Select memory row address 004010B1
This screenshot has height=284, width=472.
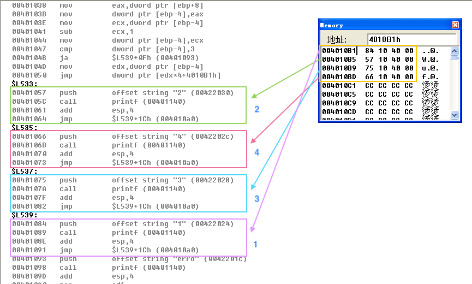tap(339, 51)
